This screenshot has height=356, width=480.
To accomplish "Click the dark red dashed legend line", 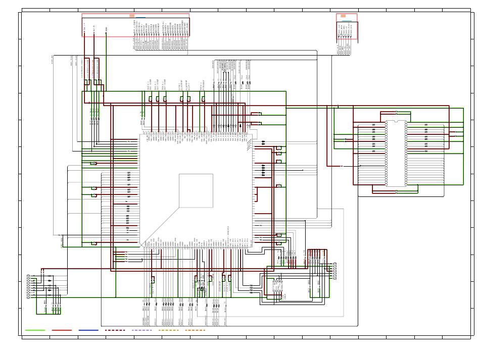I will [x=115, y=330].
